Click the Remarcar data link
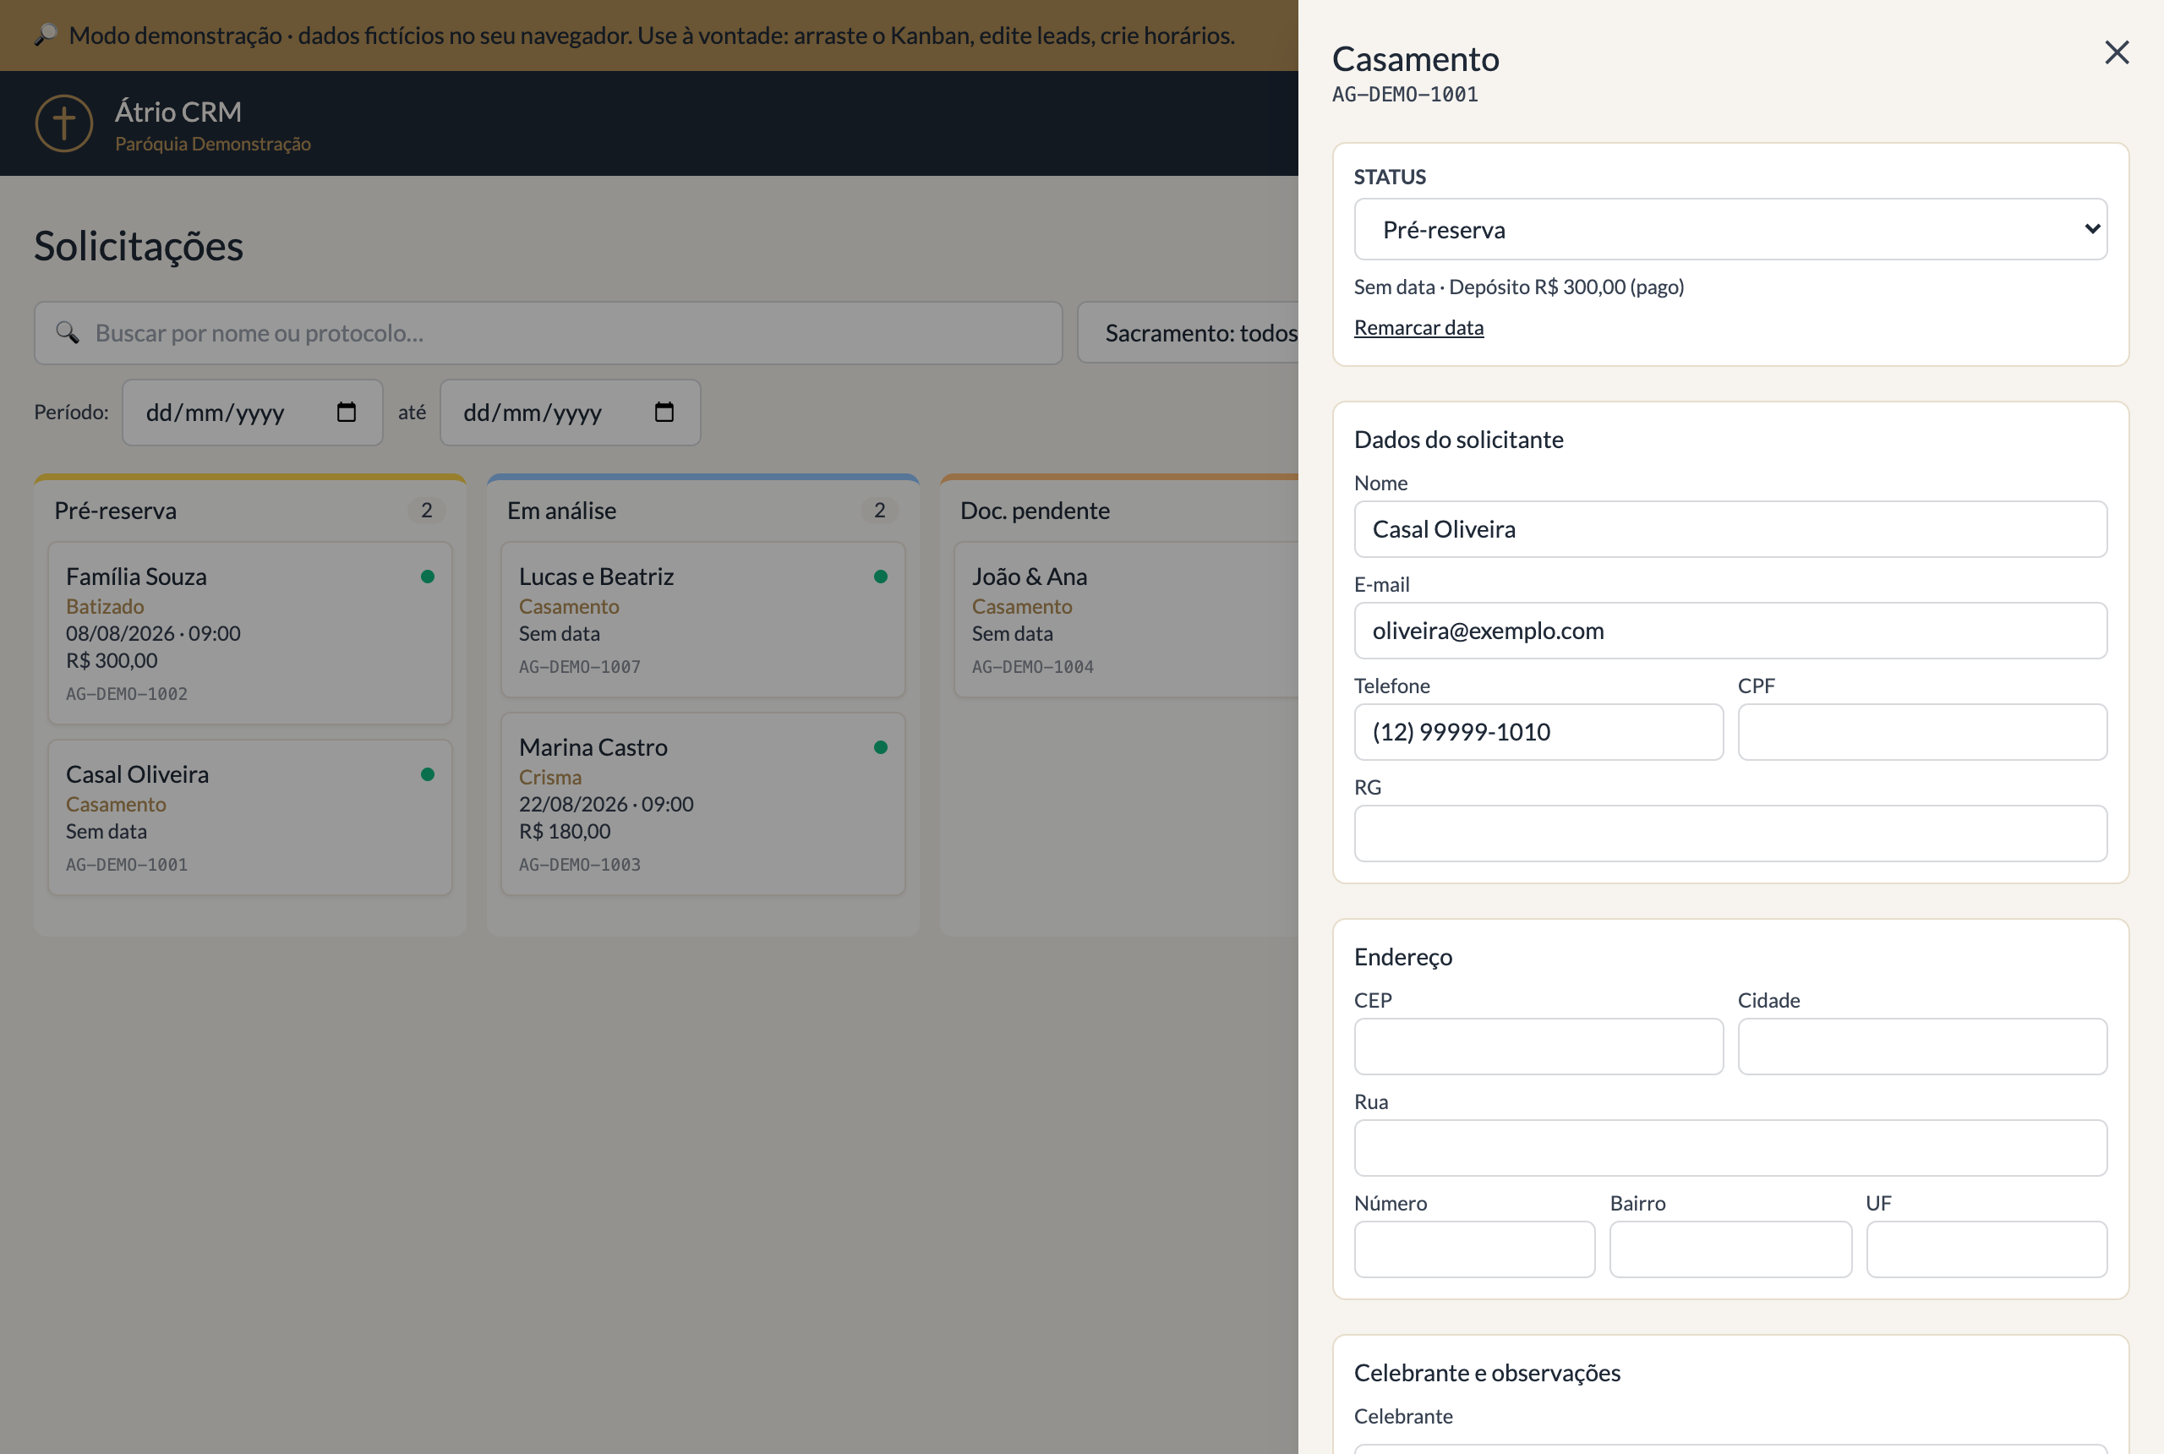2164x1454 pixels. [x=1418, y=327]
